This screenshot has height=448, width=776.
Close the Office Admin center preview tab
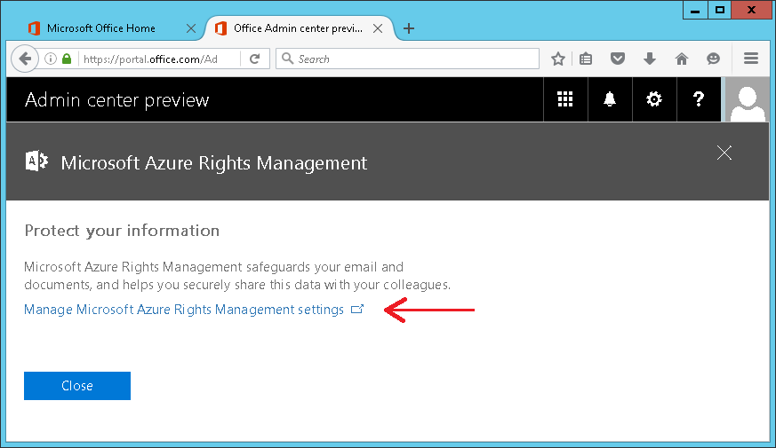378,28
